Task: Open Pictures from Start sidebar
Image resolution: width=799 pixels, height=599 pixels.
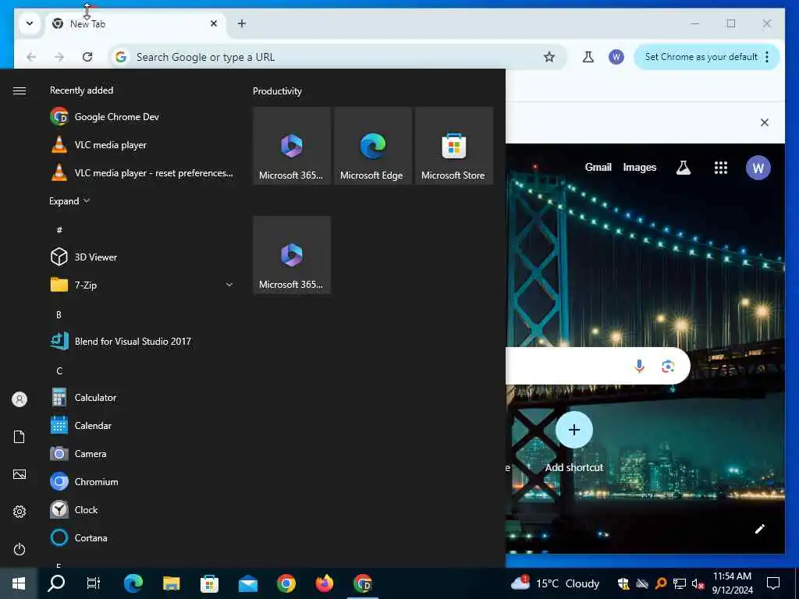Action: click(20, 474)
